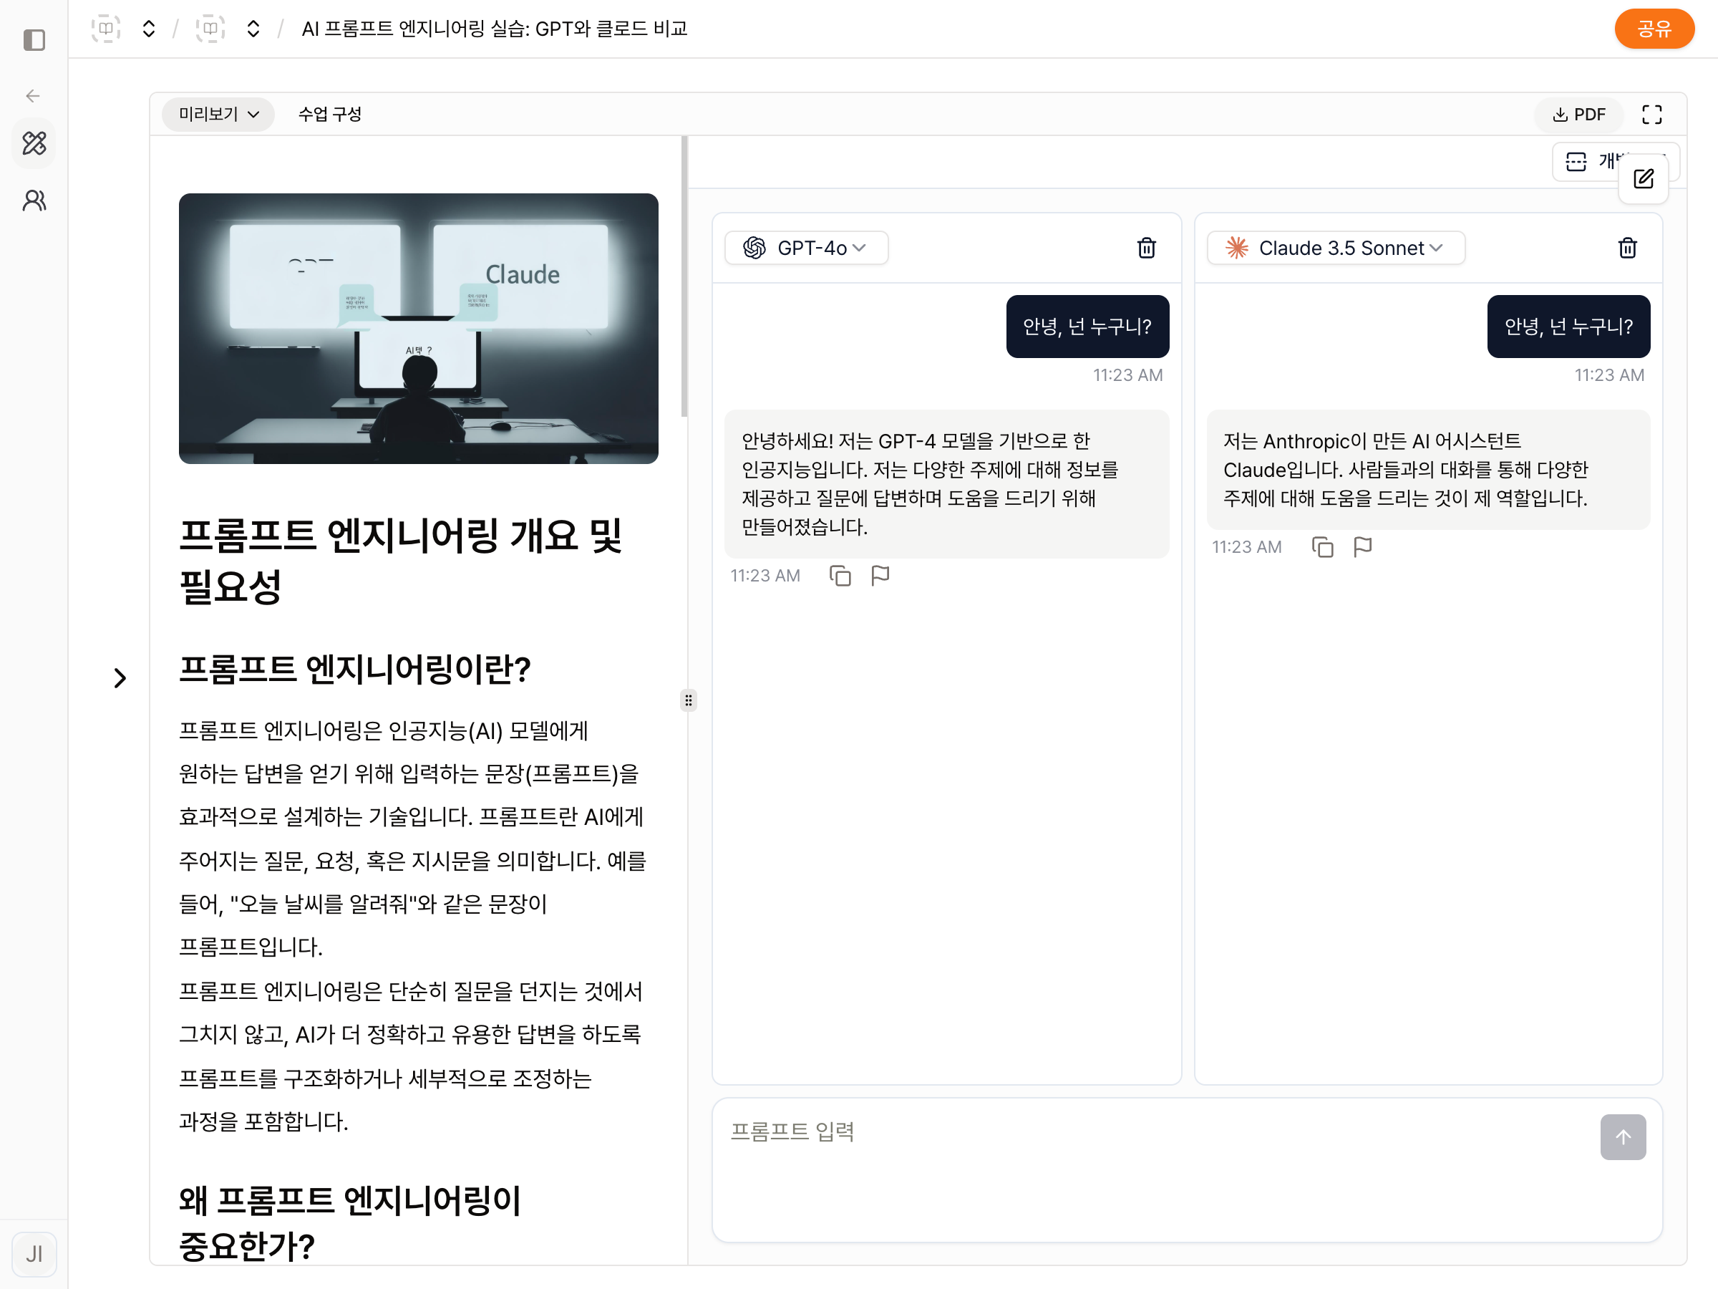Copy the GPT-4o response text
Screen dimensions: 1718x1289
click(x=840, y=576)
